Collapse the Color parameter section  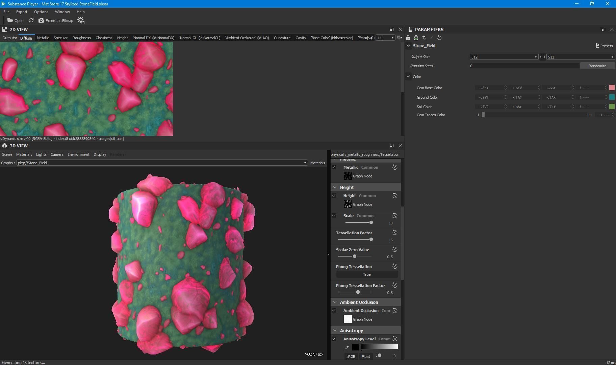pyautogui.click(x=408, y=77)
